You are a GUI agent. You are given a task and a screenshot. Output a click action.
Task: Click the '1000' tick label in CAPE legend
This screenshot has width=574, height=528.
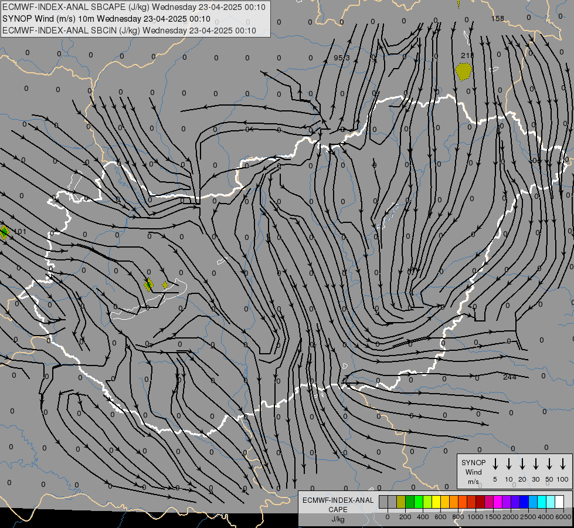pyautogui.click(x=475, y=517)
